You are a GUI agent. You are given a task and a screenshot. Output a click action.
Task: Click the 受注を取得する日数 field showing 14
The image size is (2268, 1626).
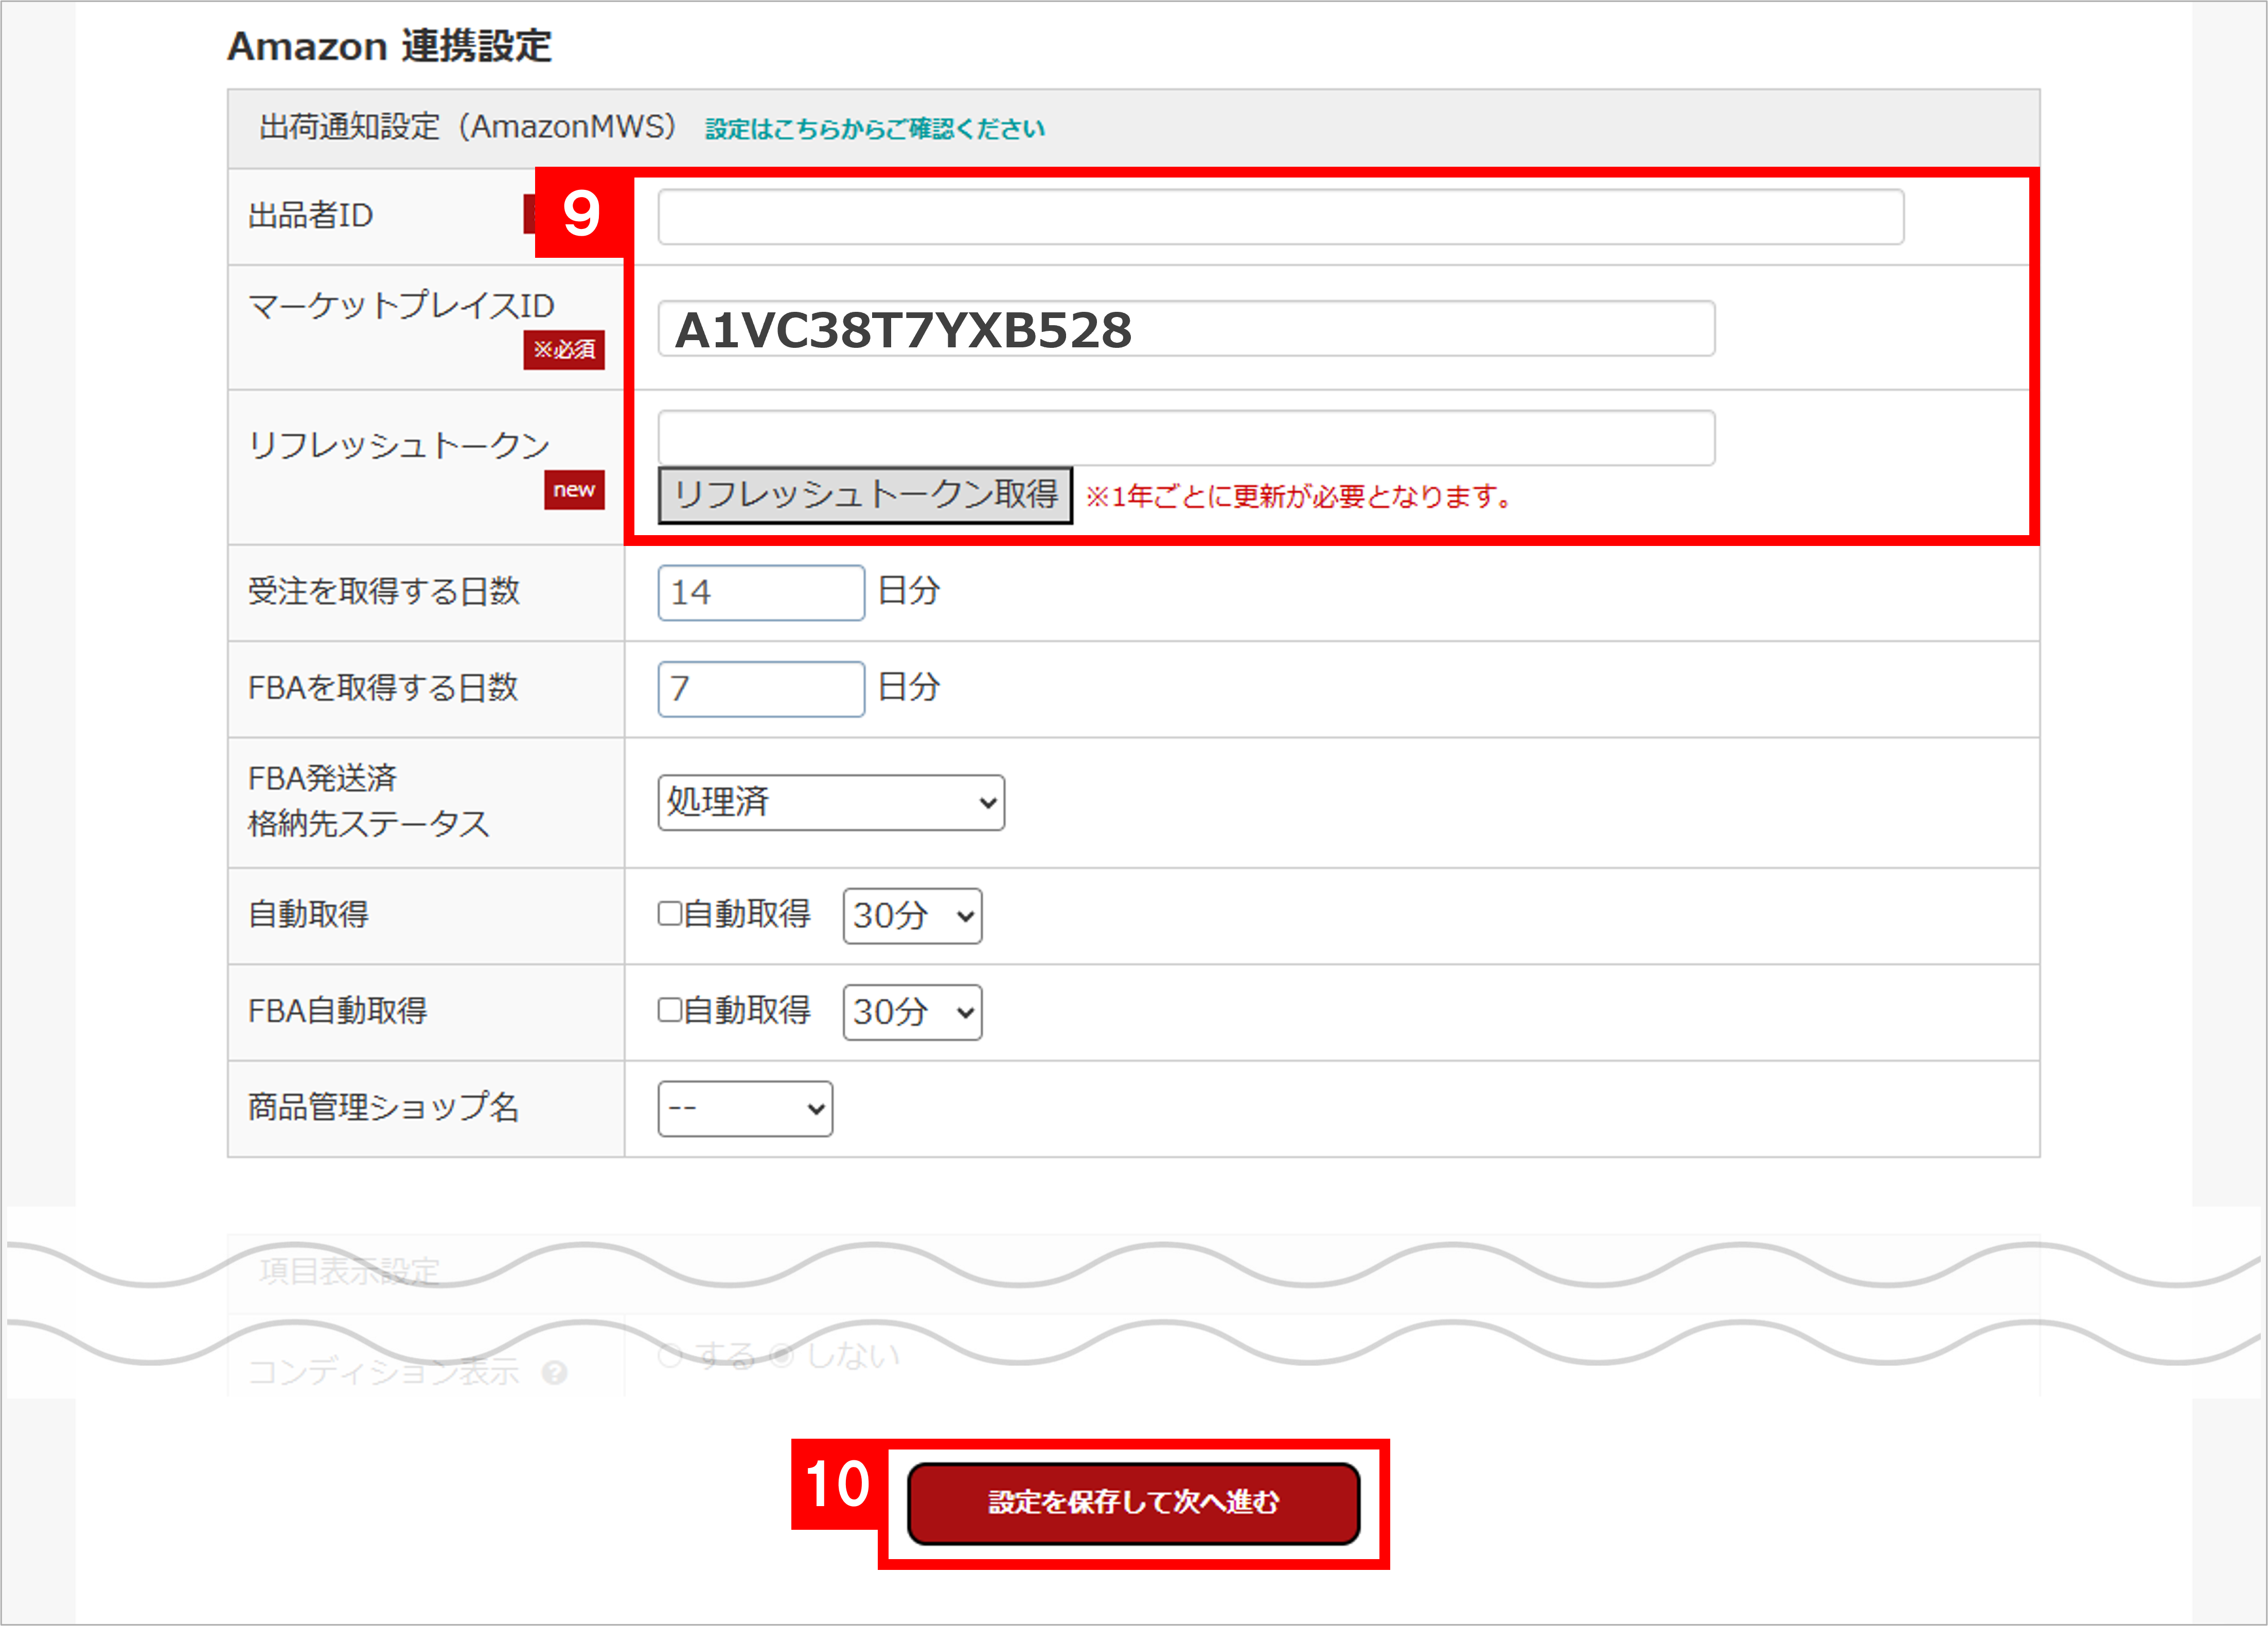coord(761,592)
